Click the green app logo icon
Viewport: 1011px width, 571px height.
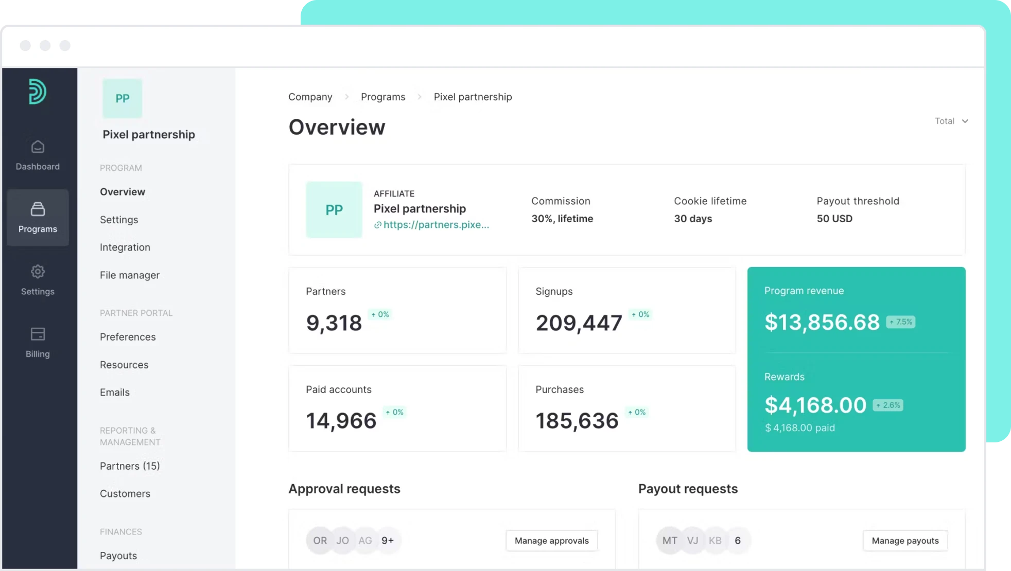[x=38, y=92]
